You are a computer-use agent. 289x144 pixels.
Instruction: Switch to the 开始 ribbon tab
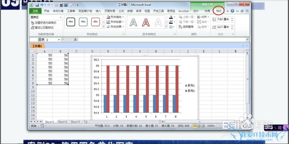[x=47, y=11]
